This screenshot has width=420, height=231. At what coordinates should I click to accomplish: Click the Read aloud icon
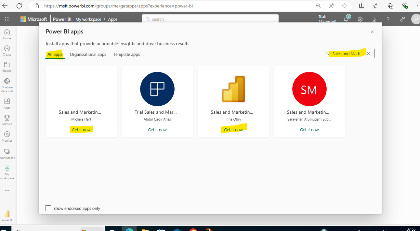[x=332, y=6]
